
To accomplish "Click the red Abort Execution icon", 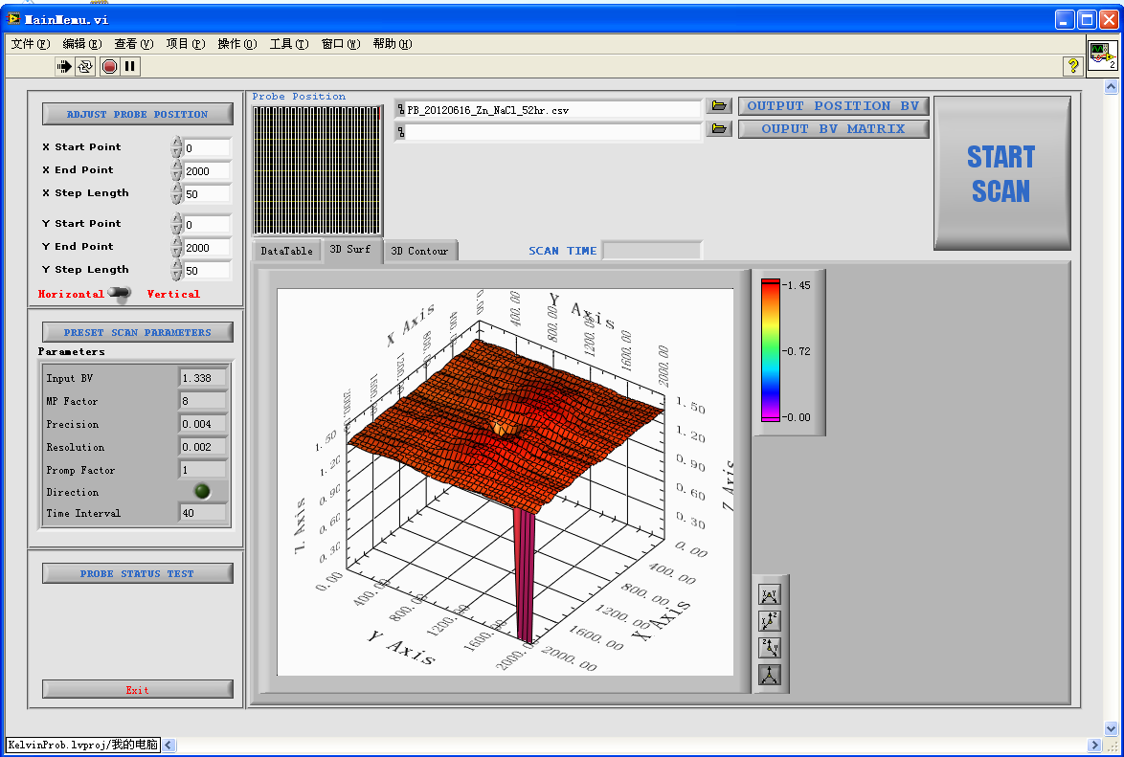I will (109, 67).
